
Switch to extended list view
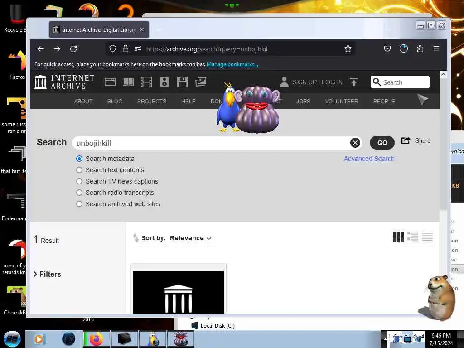click(412, 237)
